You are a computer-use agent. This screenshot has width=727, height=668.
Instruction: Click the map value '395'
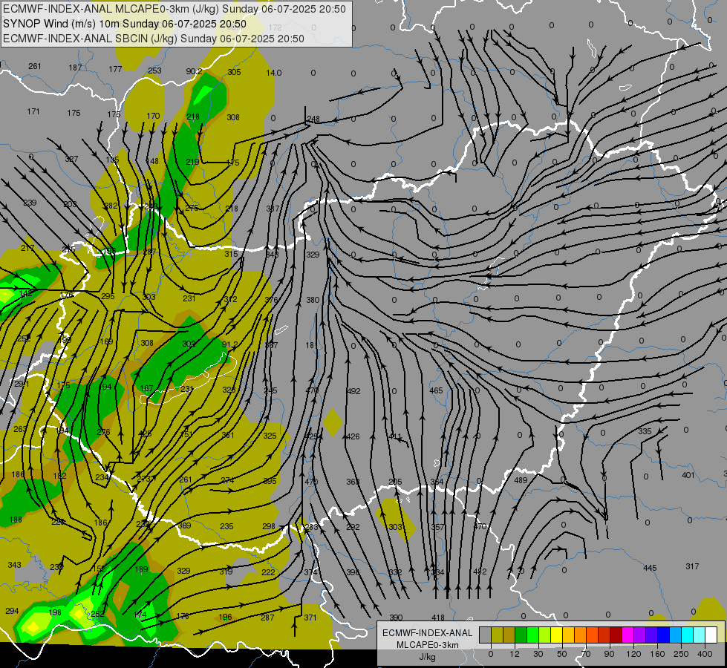[270, 481]
